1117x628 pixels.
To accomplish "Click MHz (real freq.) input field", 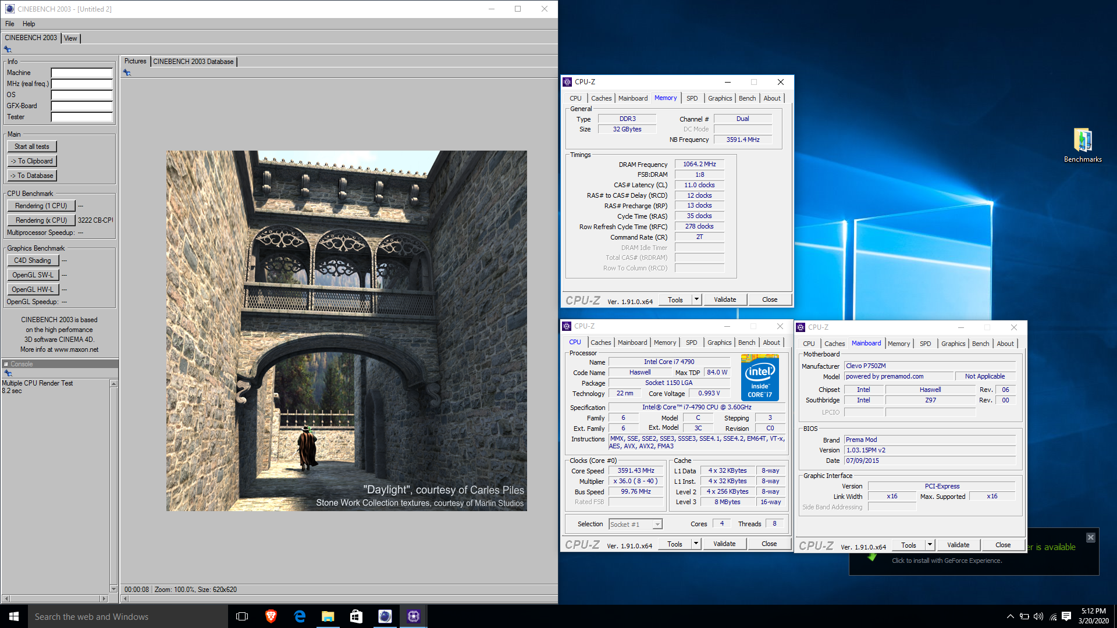I will click(81, 84).
